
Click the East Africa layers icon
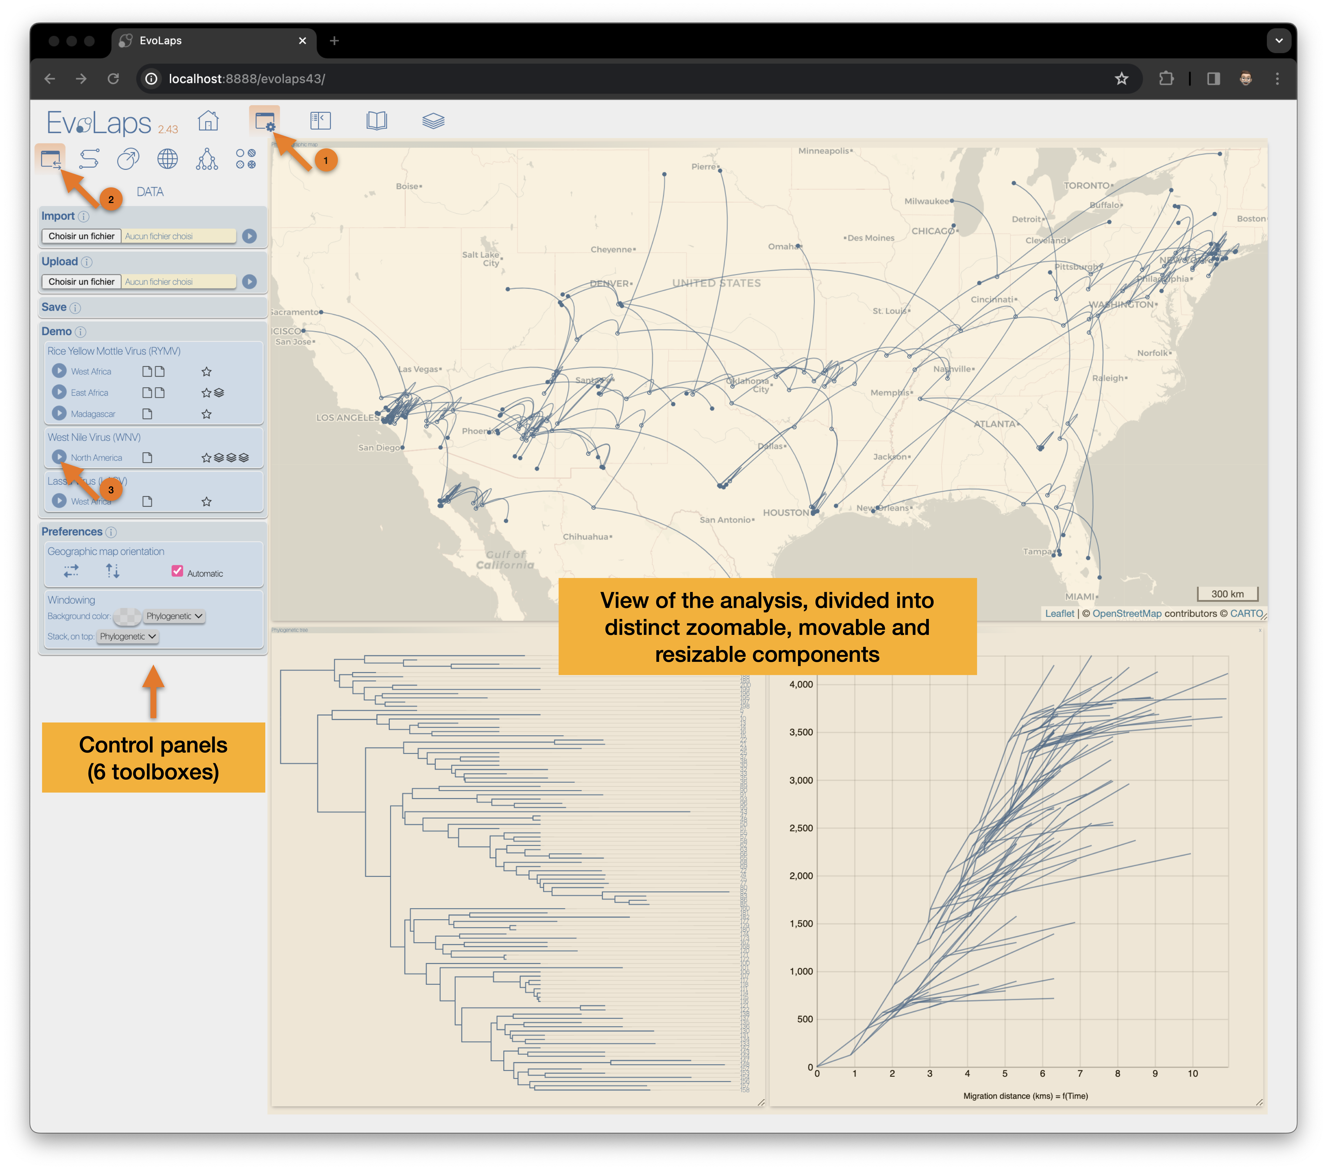[x=219, y=393]
